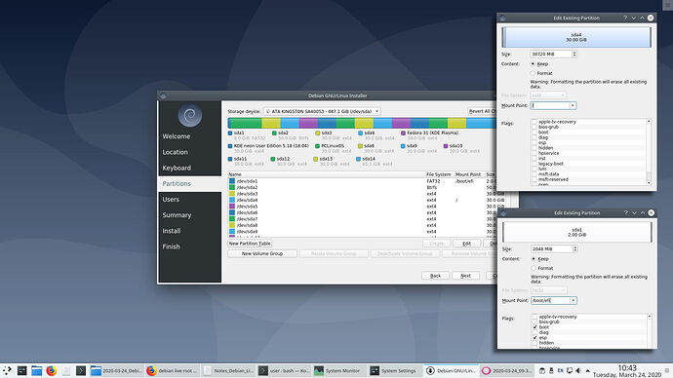This screenshot has width=673, height=378.
Task: Uncheck esp flag in sda1 dialog
Action: 534,338
